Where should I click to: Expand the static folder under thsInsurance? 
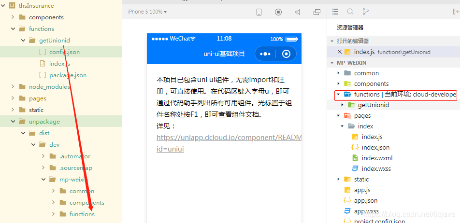(13, 110)
